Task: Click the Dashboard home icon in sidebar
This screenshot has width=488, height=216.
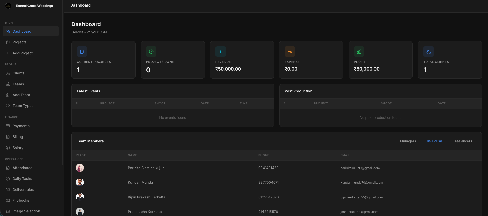Action: click(x=8, y=31)
